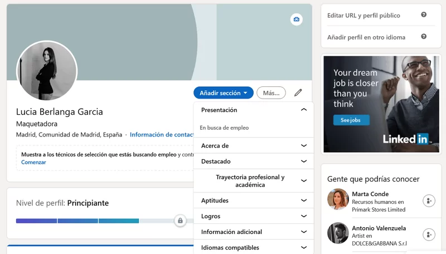Select En busca de empleo option
446x254 pixels.
coord(225,128)
